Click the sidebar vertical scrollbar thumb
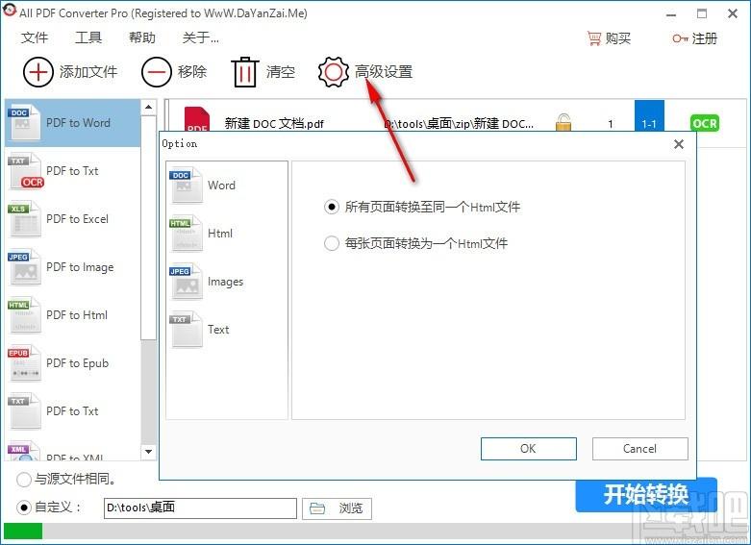The height and width of the screenshot is (545, 751). click(x=148, y=228)
